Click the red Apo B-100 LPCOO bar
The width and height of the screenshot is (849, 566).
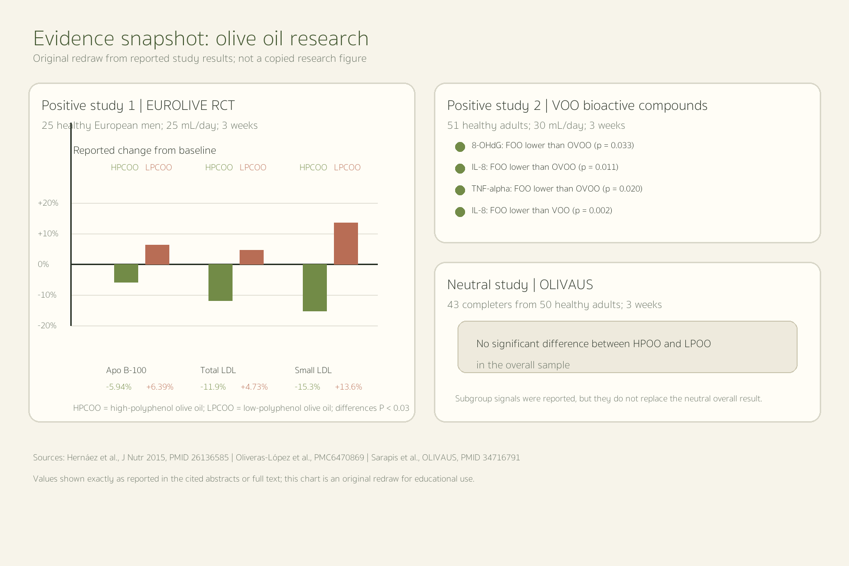coord(157,255)
